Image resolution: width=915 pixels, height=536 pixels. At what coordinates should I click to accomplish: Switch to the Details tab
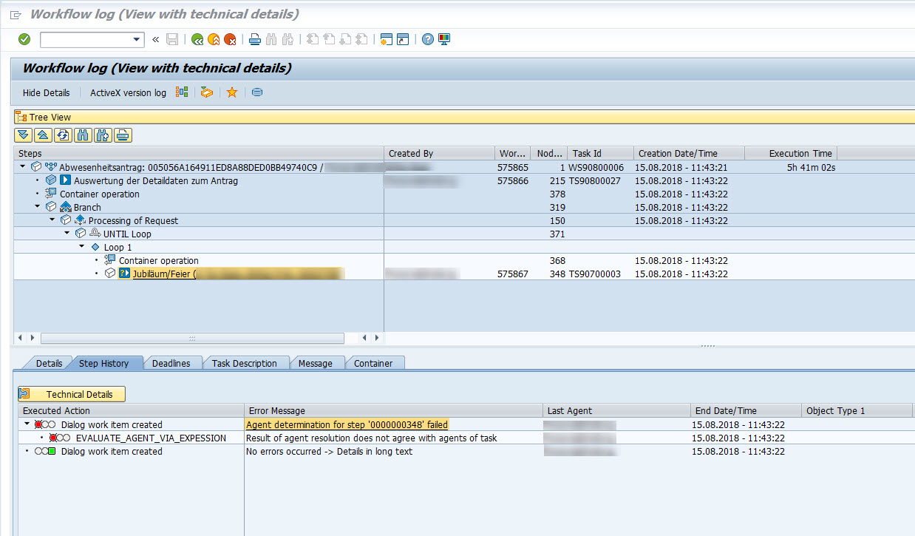(x=49, y=363)
